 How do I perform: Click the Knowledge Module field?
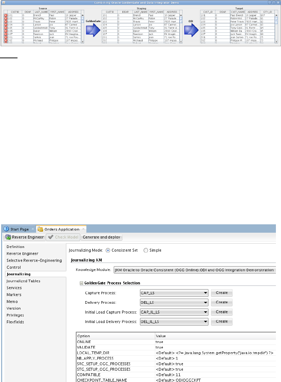click(195, 270)
